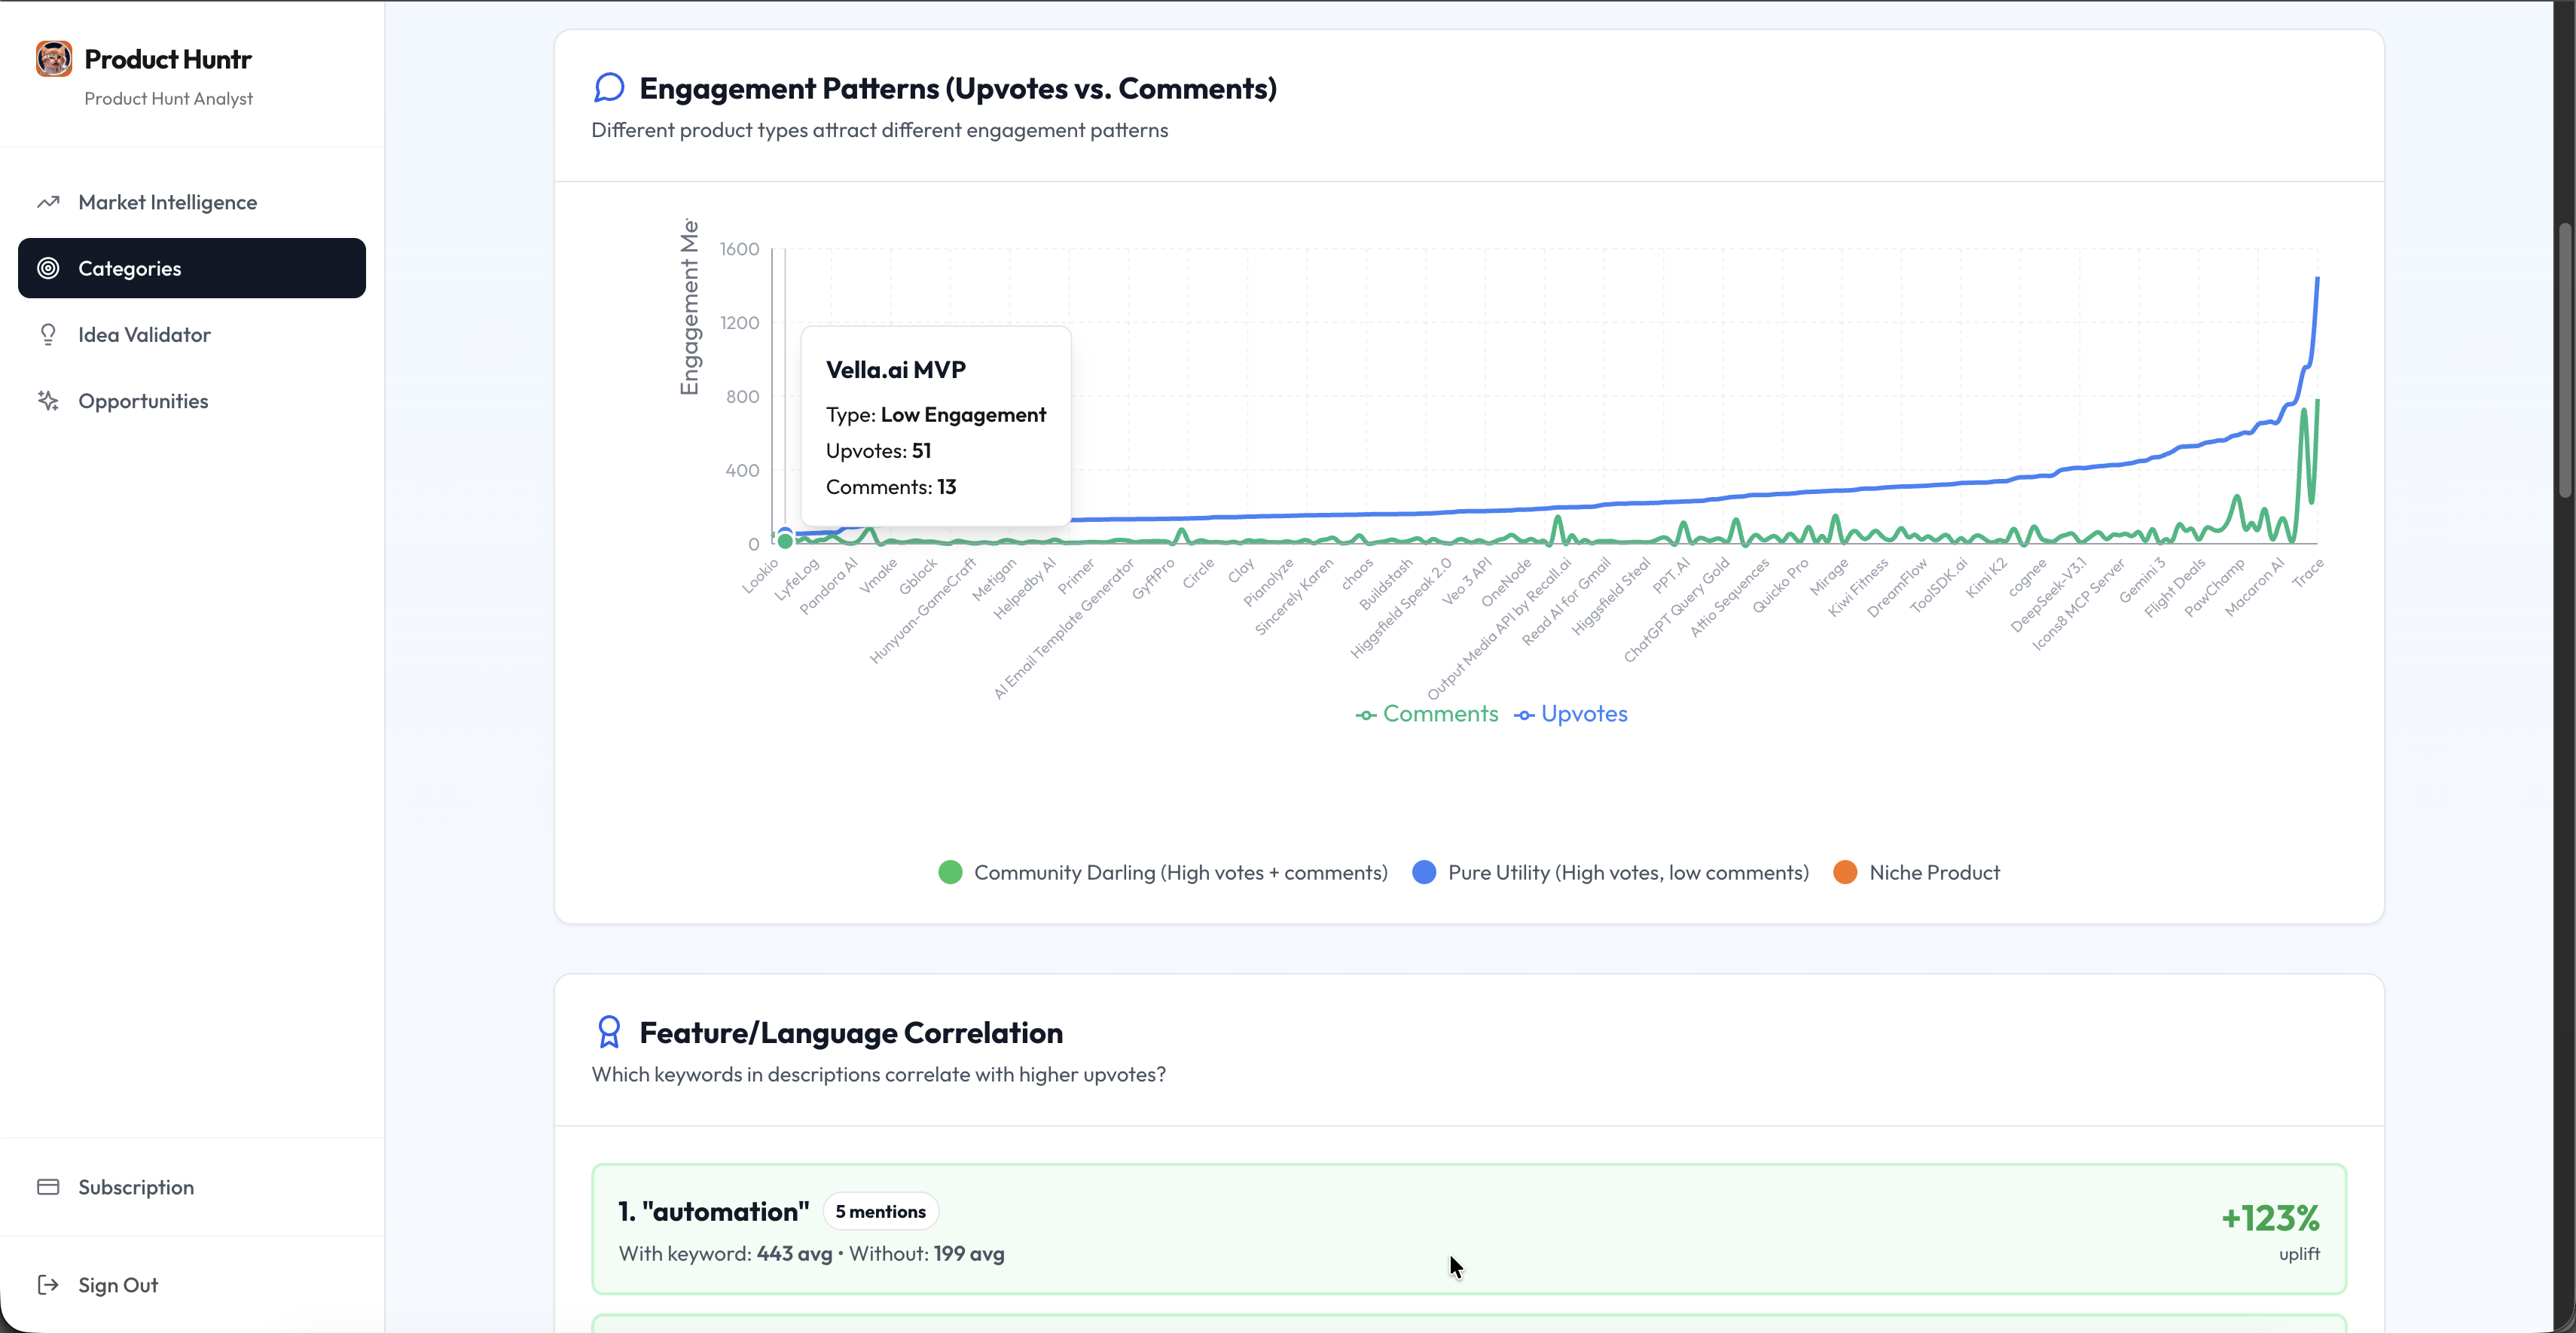Click the Categories target icon
Viewport: 2576px width, 1333px height.
pyautogui.click(x=48, y=268)
